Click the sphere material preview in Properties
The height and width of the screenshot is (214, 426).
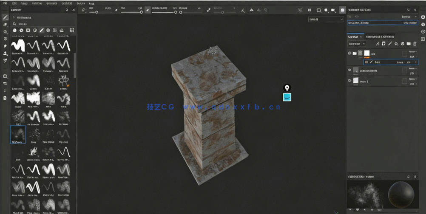pyautogui.click(x=401, y=195)
